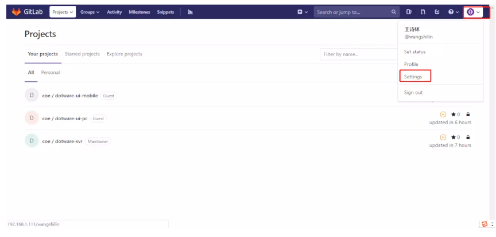The width and height of the screenshot is (496, 237).
Task: Click pipeline status icon for dotware-ui-pc
Action: 443,113
